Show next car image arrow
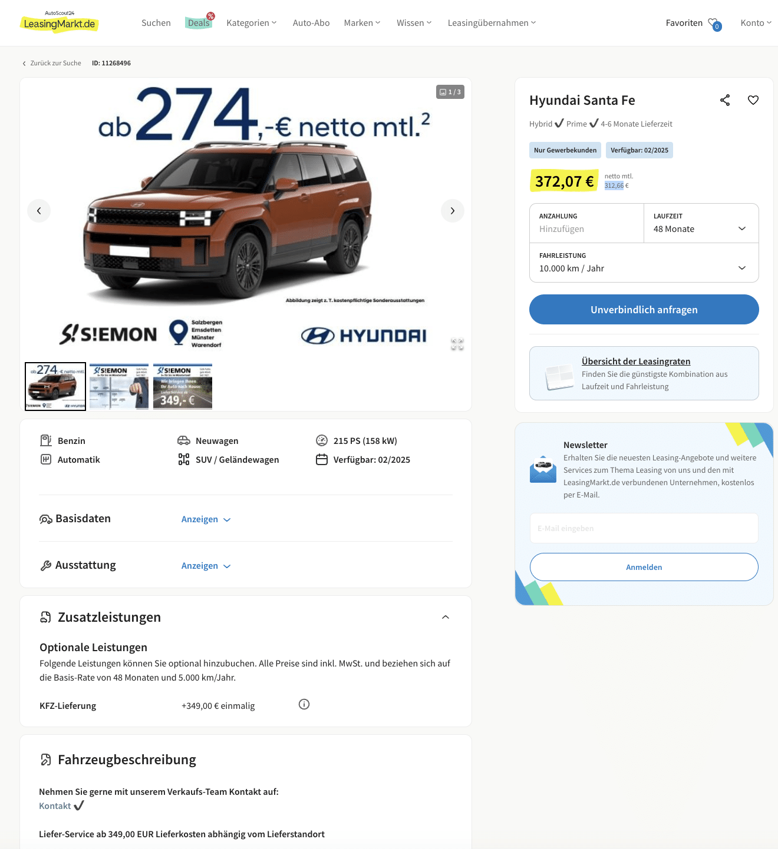 pyautogui.click(x=453, y=211)
